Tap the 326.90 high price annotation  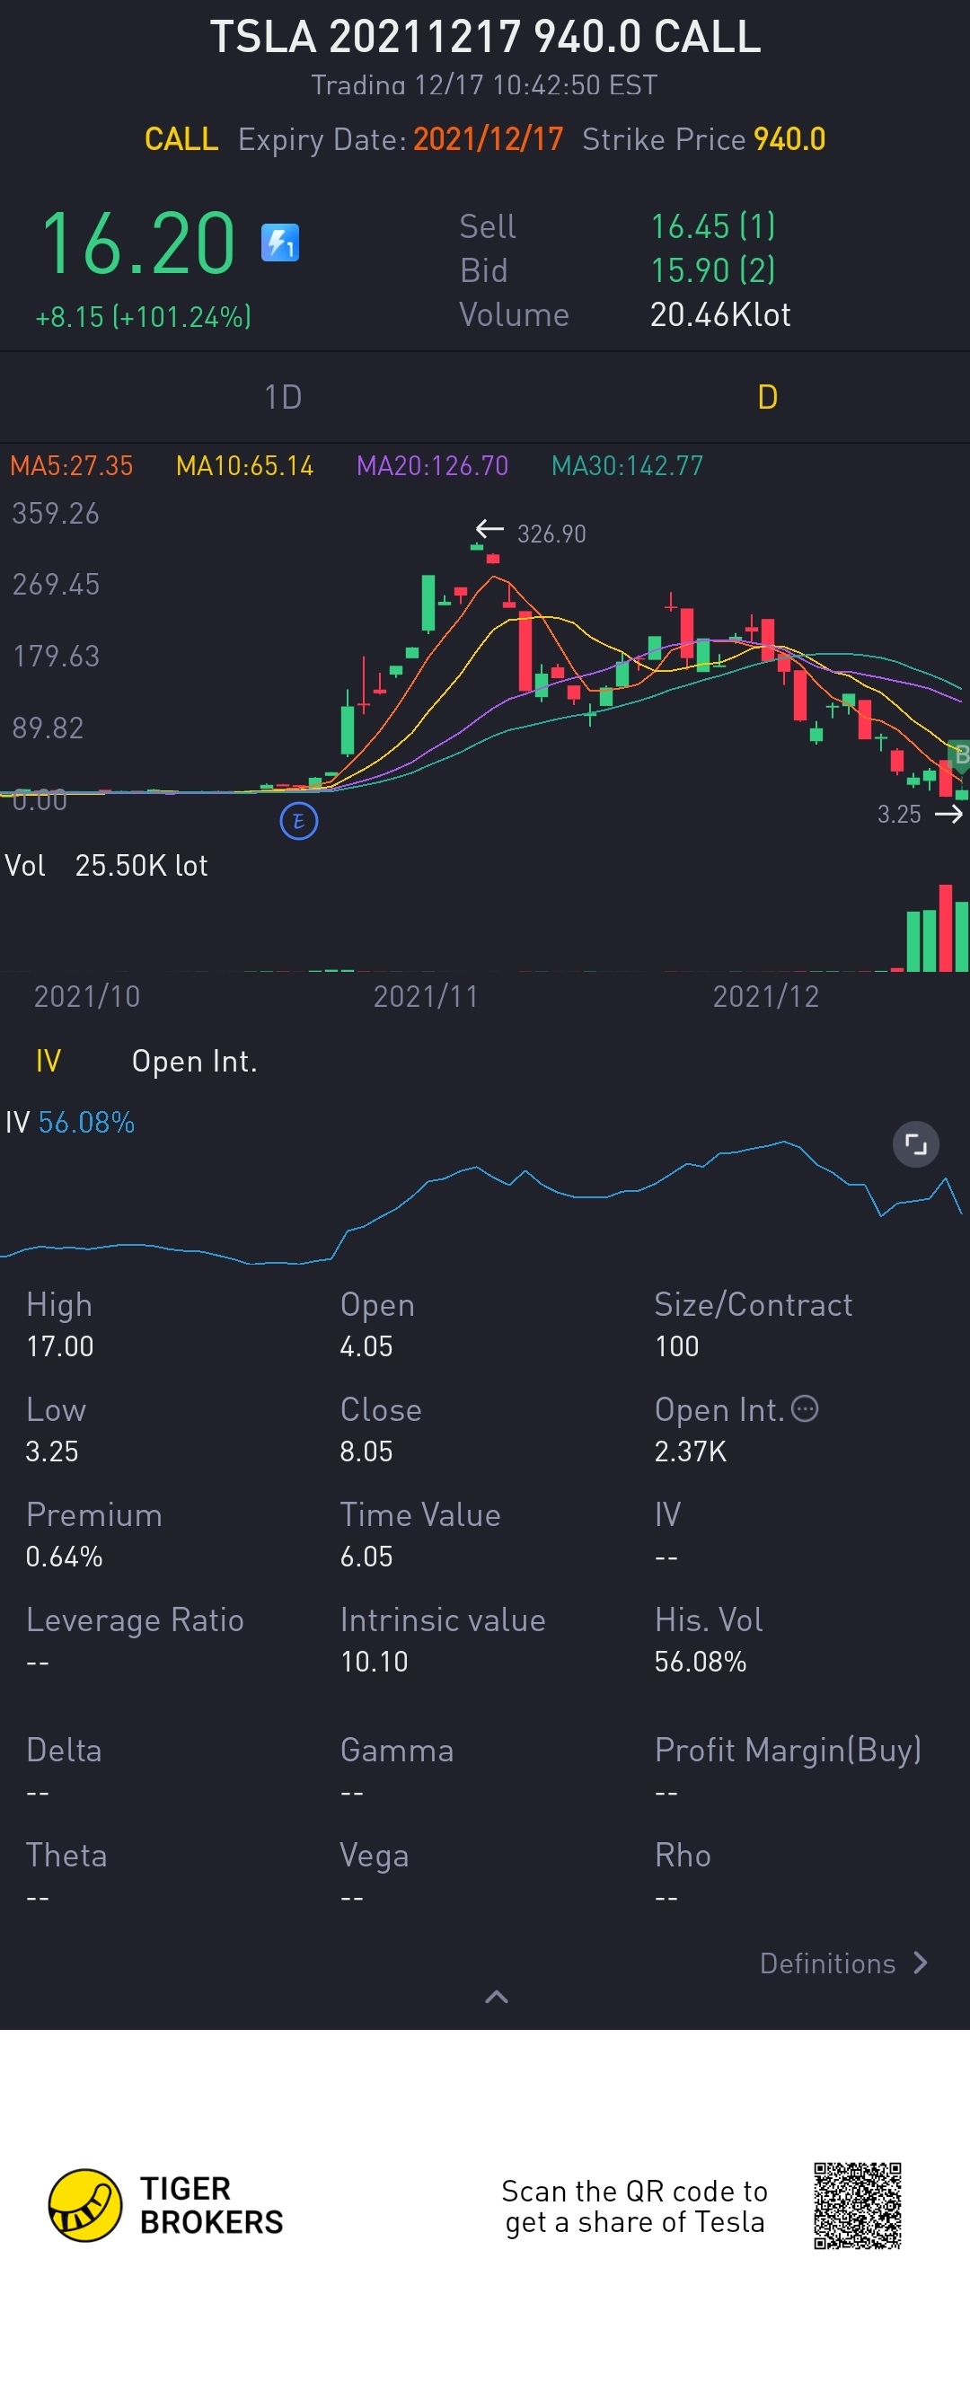(x=551, y=534)
